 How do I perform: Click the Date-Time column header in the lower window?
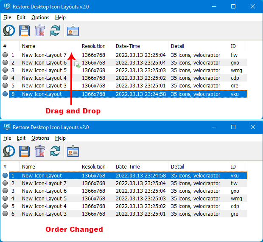(128, 167)
